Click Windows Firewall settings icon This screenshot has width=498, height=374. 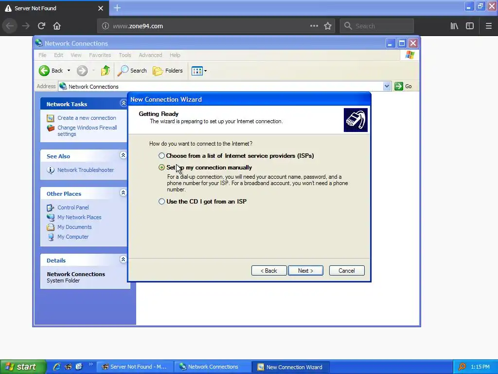[51, 128]
